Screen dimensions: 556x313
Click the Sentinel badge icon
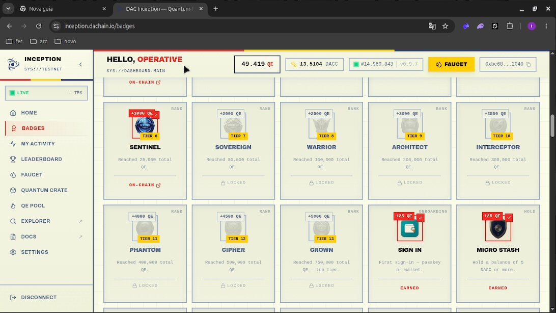[145, 125]
